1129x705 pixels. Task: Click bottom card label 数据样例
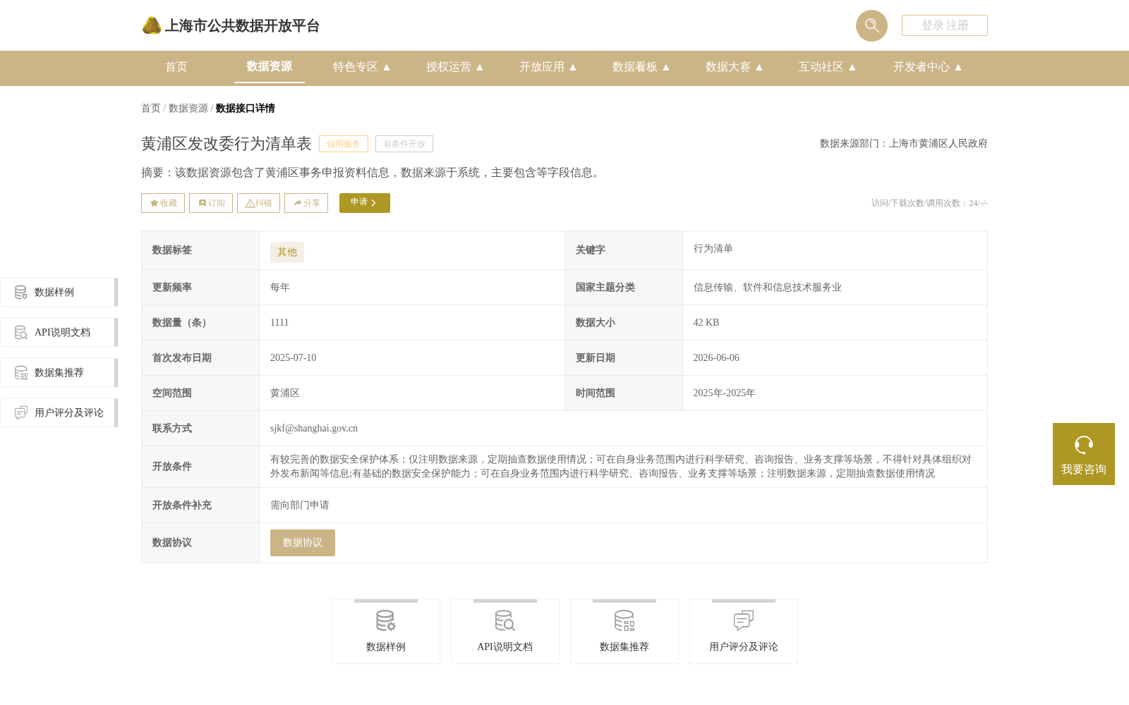pos(386,647)
